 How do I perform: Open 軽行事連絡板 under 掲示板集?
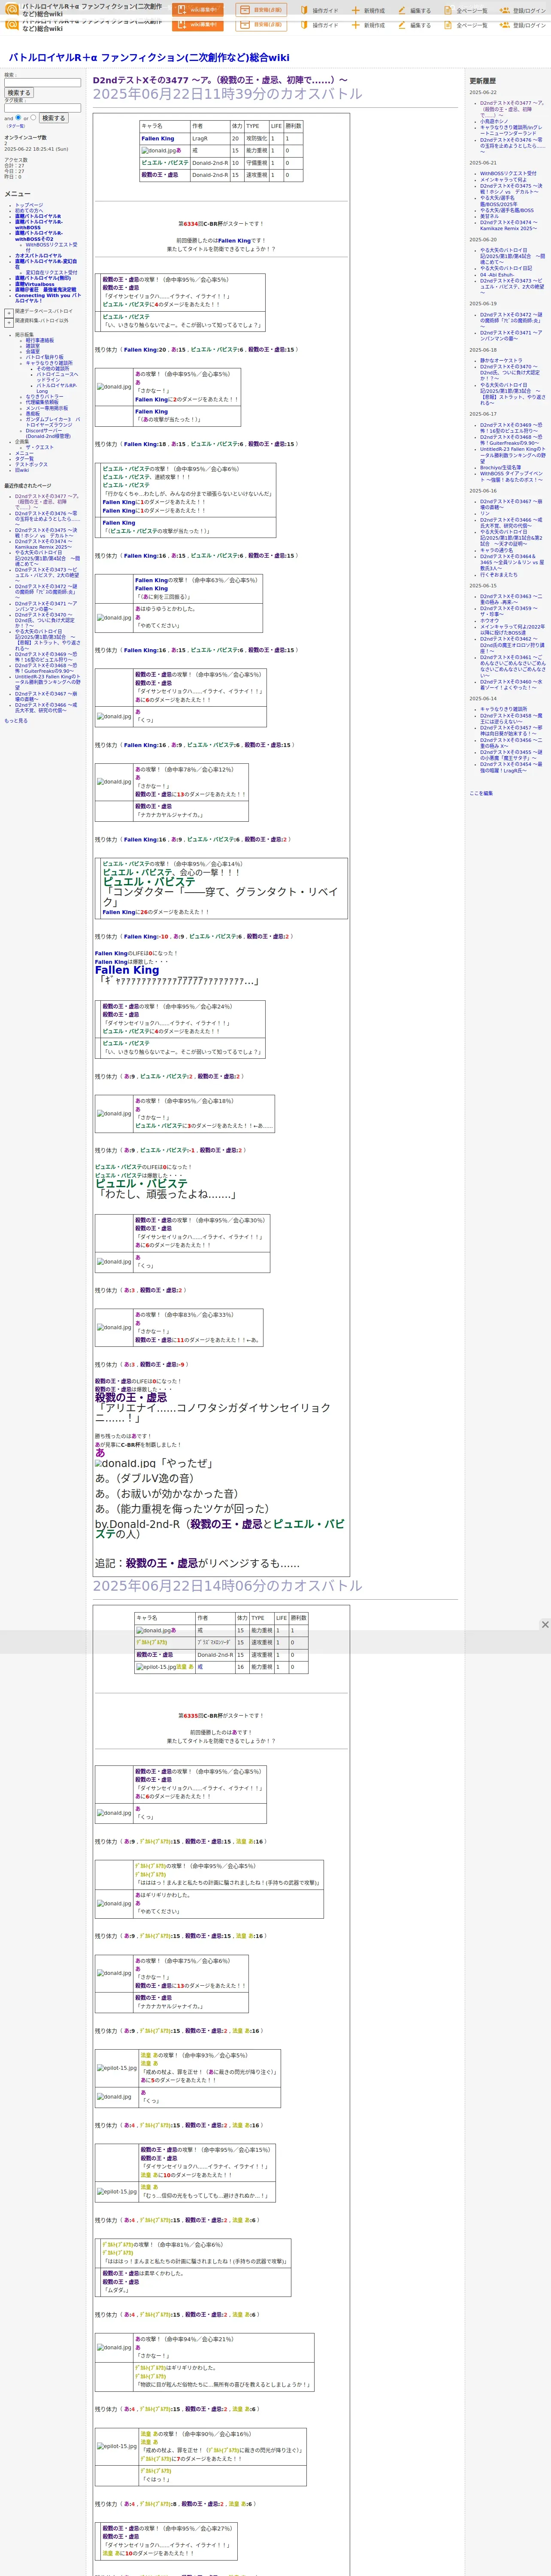40,340
